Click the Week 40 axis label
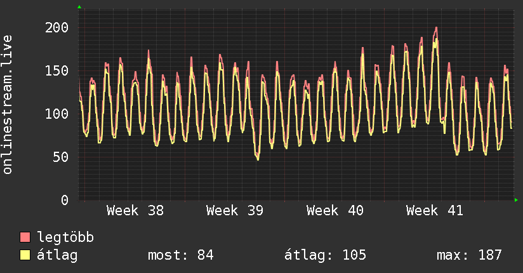 point(335,211)
